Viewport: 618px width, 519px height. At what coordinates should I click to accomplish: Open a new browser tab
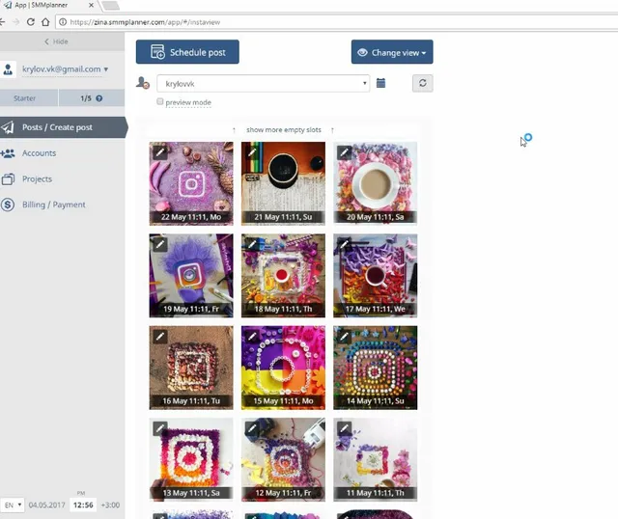(x=110, y=6)
